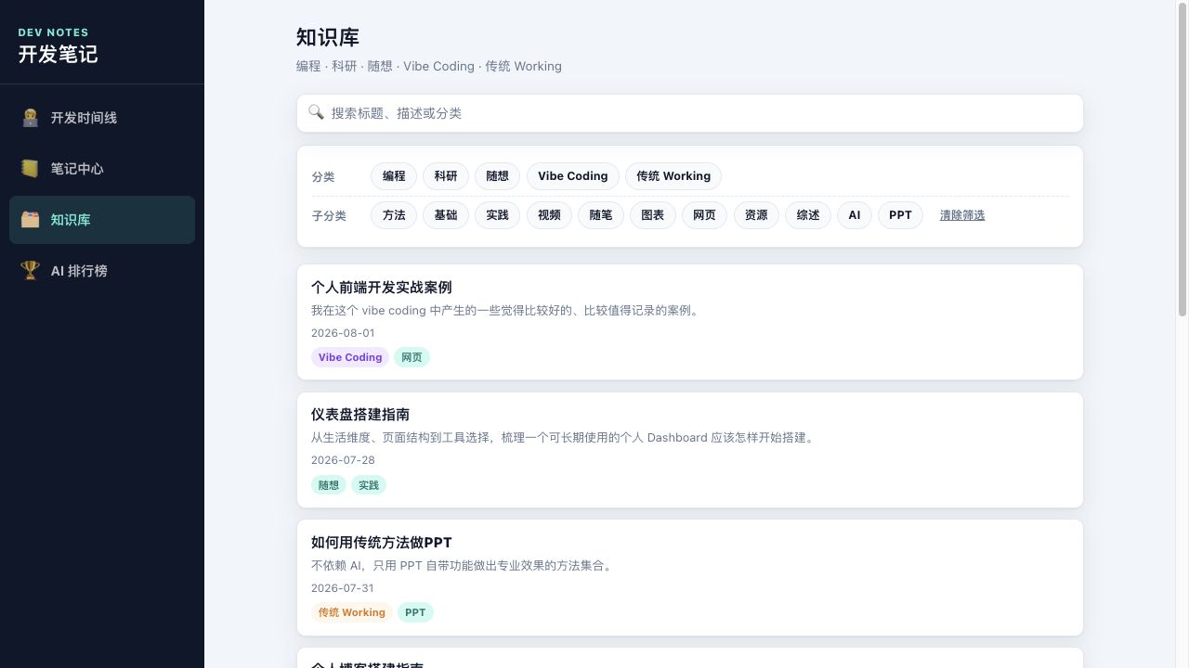Select the 资源 subcategory chip

pos(756,215)
